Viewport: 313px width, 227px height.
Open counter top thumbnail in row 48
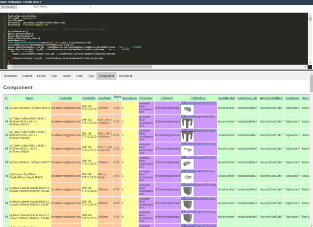(188, 178)
